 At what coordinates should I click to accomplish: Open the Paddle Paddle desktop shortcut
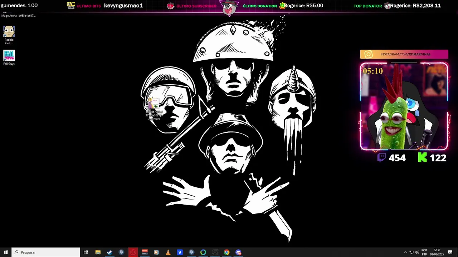[9, 35]
